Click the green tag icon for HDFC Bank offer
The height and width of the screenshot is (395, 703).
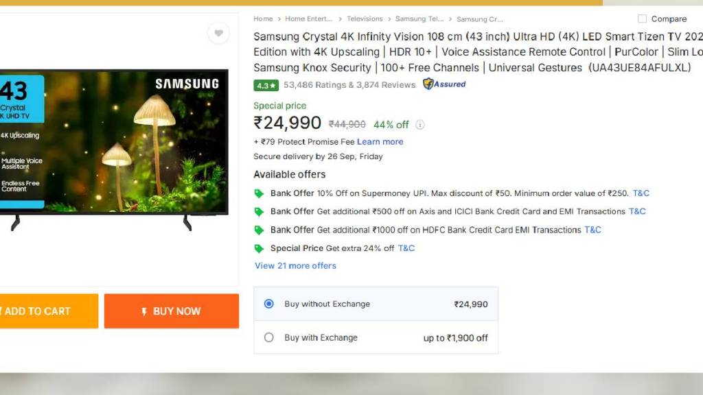click(x=259, y=230)
